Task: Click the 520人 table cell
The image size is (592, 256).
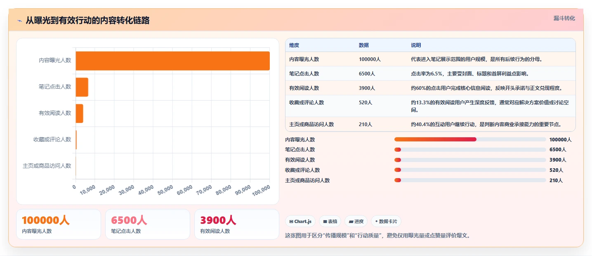Action: tap(381, 106)
